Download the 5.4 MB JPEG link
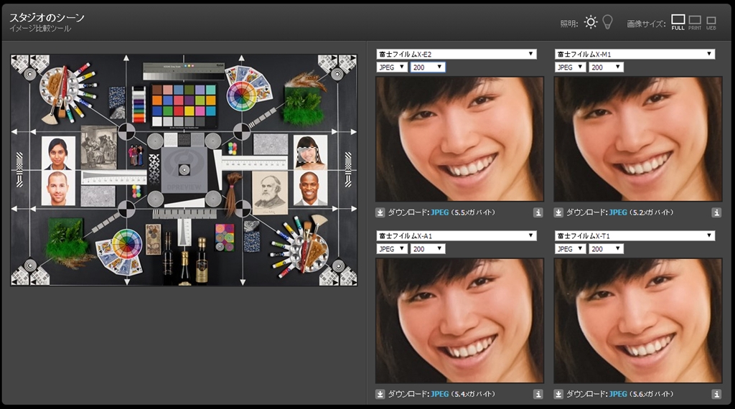Image resolution: width=735 pixels, height=409 pixels. tap(440, 395)
